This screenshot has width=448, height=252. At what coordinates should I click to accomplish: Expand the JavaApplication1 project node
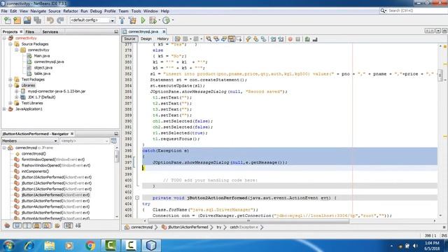(4, 109)
